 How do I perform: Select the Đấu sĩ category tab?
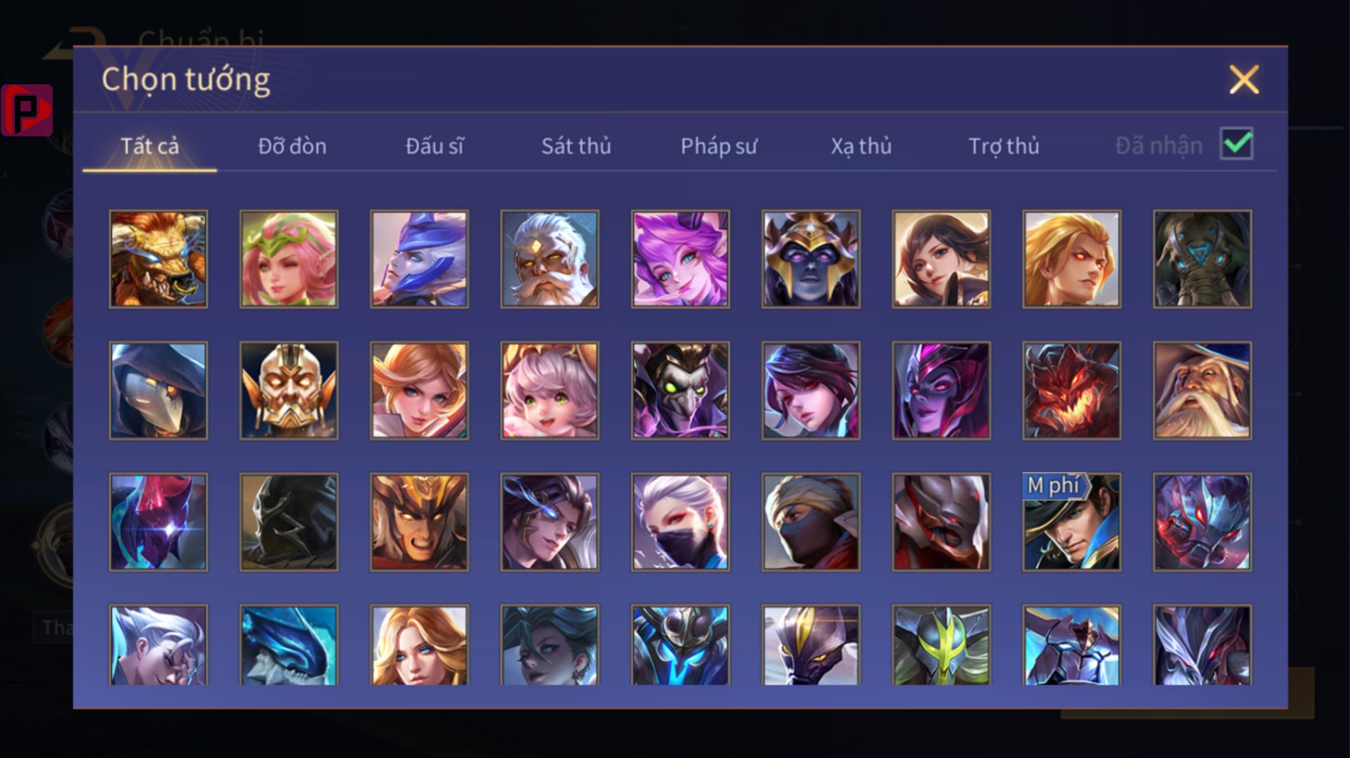[x=435, y=146]
